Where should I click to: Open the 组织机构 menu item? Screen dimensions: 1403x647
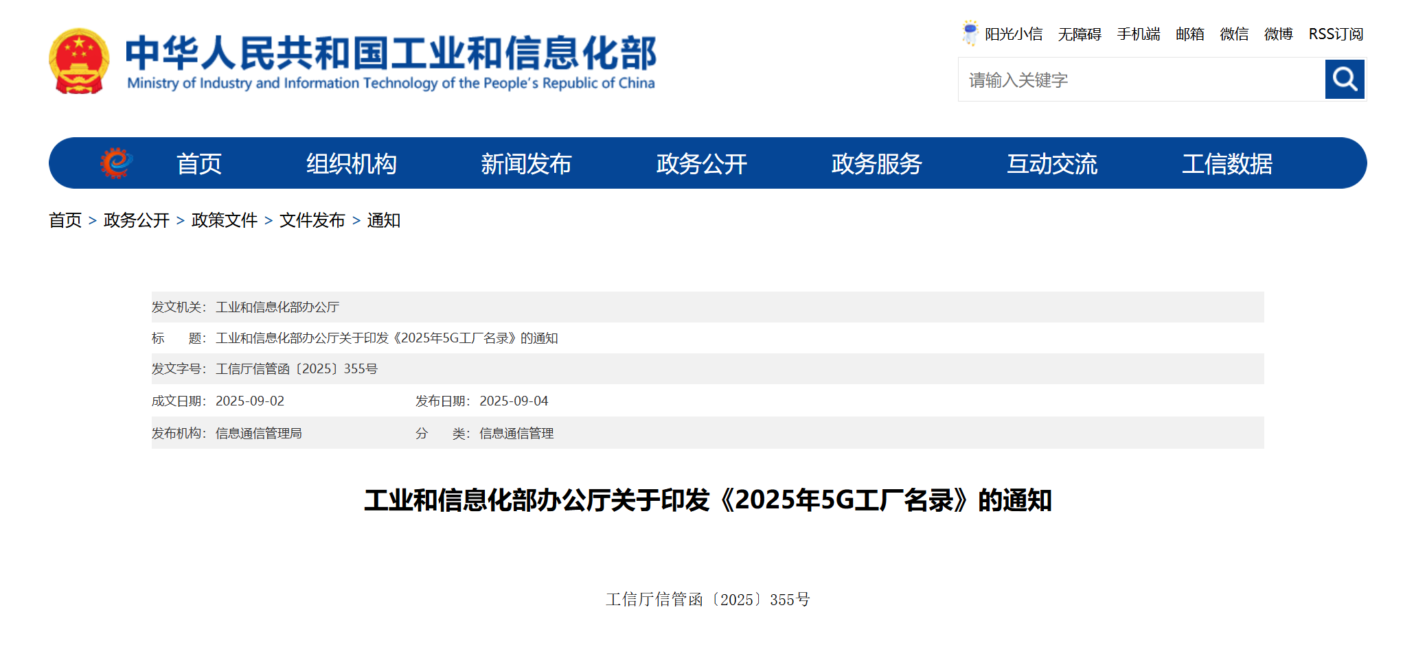coord(351,164)
